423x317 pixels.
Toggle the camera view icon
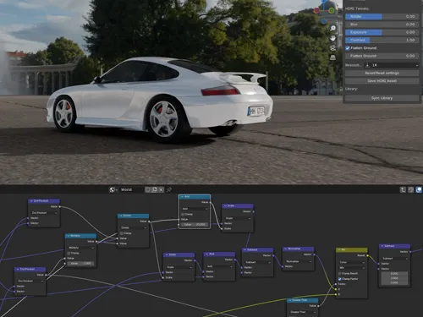pyautogui.click(x=333, y=48)
